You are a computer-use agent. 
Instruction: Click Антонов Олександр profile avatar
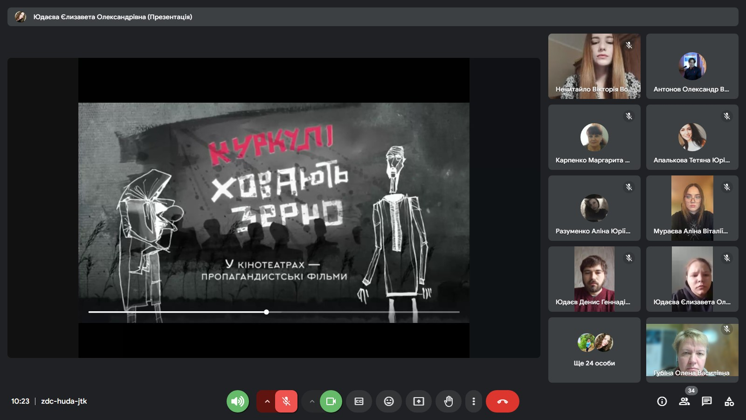coord(692,66)
